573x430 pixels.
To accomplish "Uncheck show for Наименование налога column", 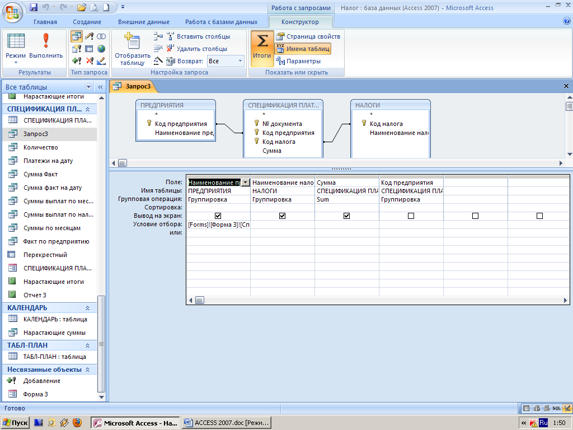I will [x=282, y=216].
